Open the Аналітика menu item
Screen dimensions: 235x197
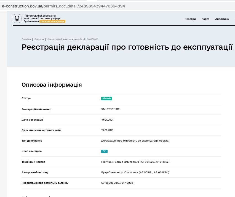pyautogui.click(x=222, y=19)
